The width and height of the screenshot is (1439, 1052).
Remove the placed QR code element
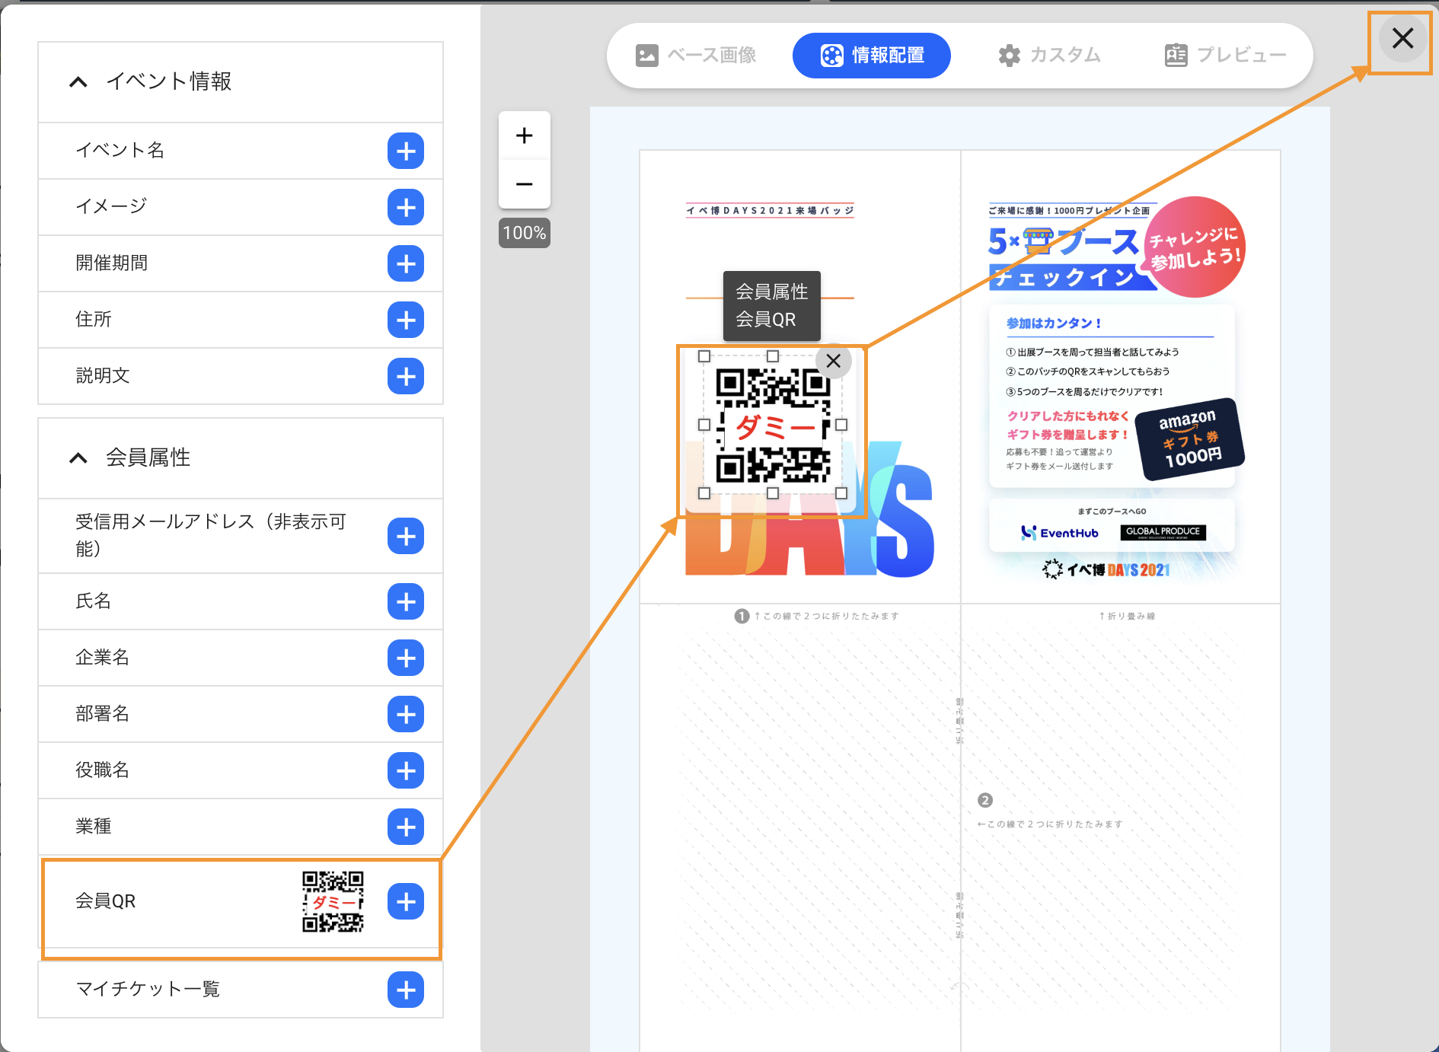(834, 361)
